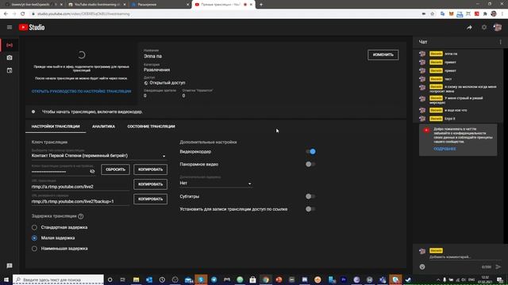Open the Windows Start menu
This screenshot has height=285, width=508.
6,279
